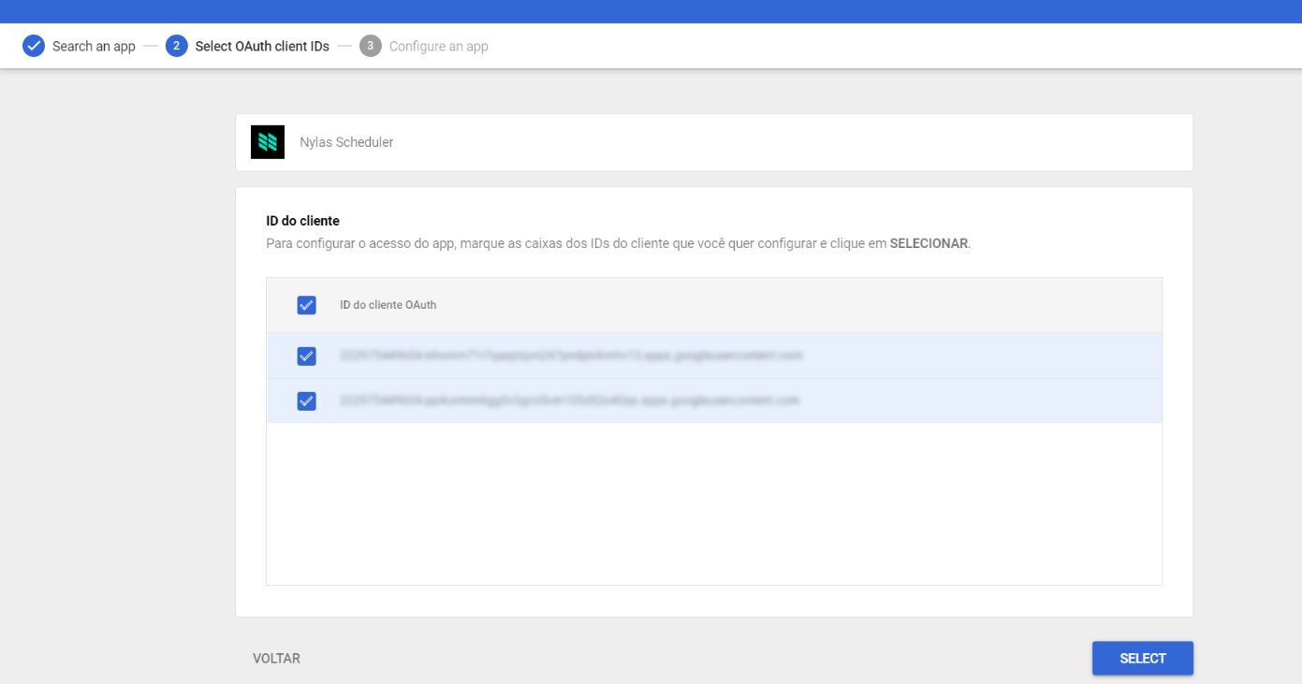Go to the 'Search an app' step

tap(94, 46)
